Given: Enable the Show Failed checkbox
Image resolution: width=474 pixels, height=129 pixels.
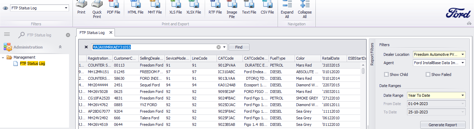Looking at the screenshot, I should point(428,75).
